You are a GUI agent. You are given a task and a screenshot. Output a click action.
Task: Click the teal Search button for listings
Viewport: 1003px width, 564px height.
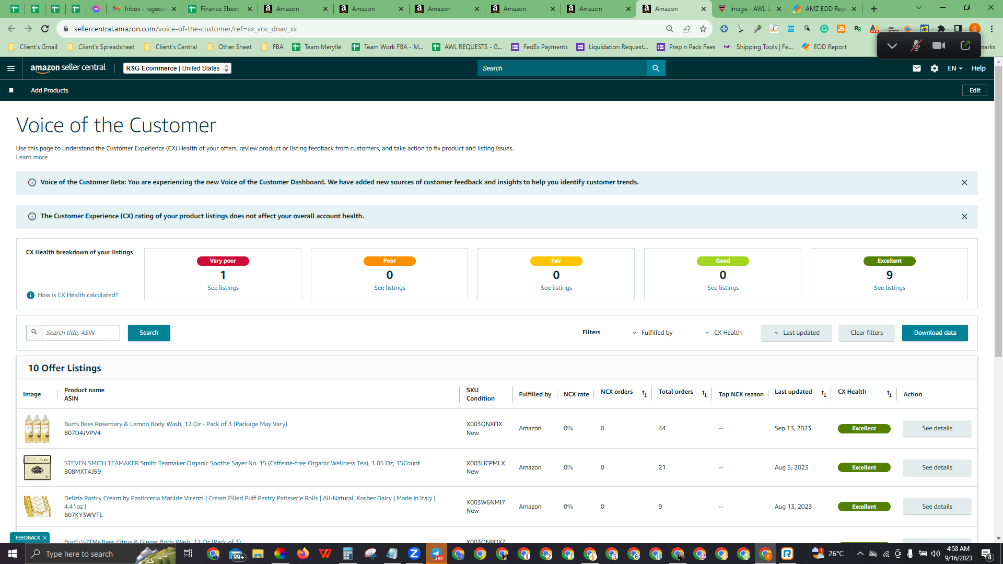[x=149, y=333]
